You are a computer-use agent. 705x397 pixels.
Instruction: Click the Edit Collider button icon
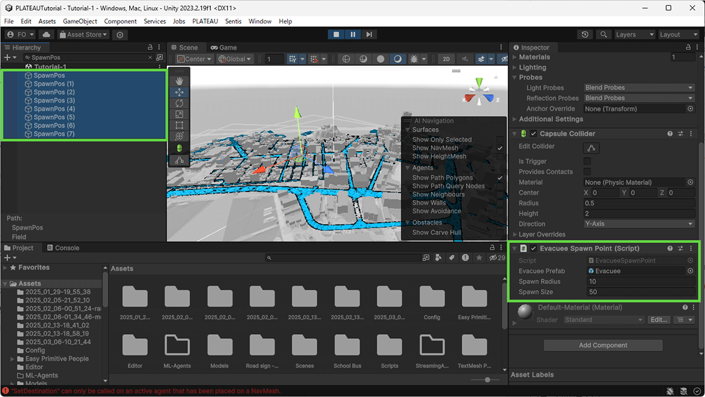click(x=591, y=148)
